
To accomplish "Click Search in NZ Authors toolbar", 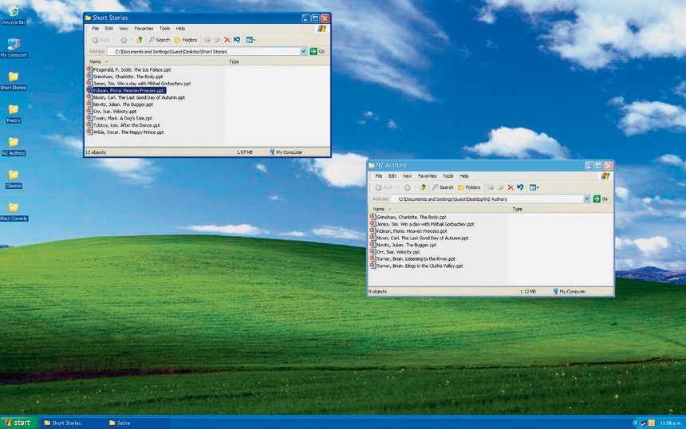I will point(443,187).
